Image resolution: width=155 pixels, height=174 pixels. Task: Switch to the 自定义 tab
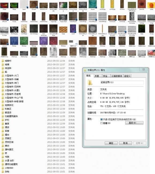127,76
